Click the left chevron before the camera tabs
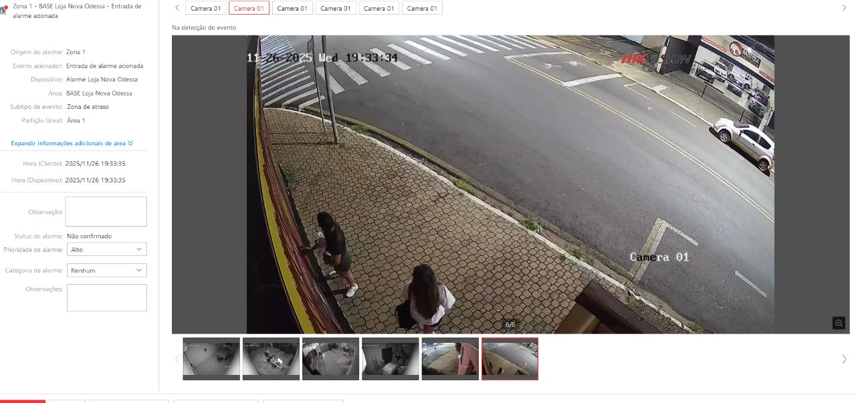 click(176, 8)
